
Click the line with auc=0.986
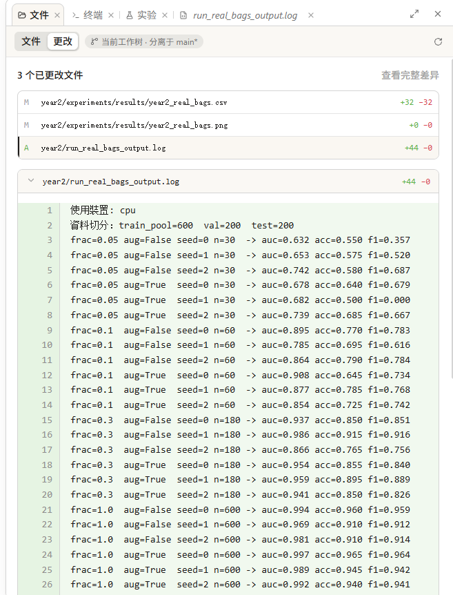228,435
